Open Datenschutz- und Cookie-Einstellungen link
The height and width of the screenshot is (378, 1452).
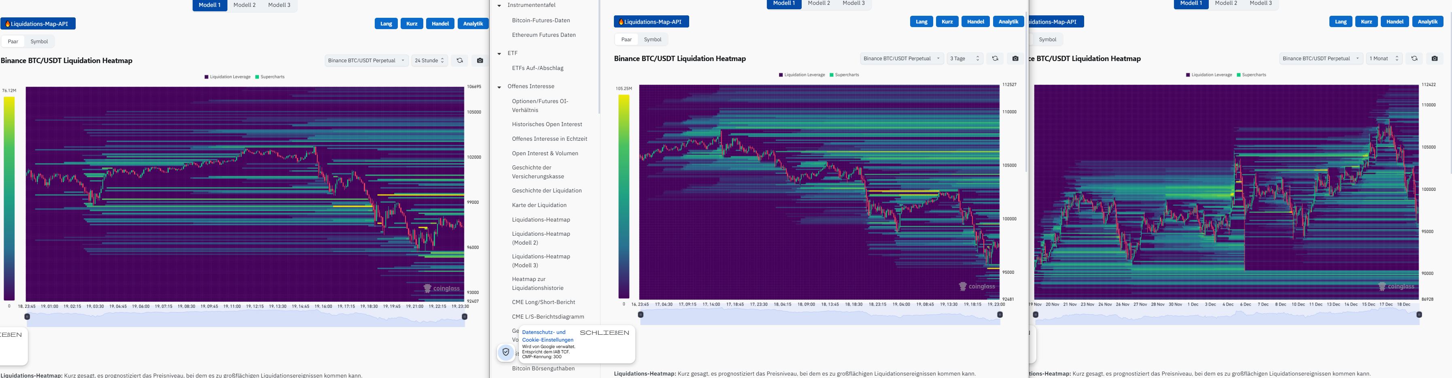pyautogui.click(x=547, y=336)
